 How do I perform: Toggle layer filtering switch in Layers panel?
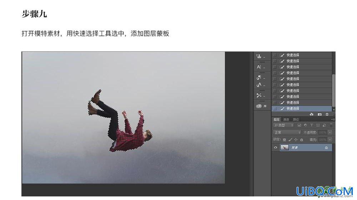(331, 125)
